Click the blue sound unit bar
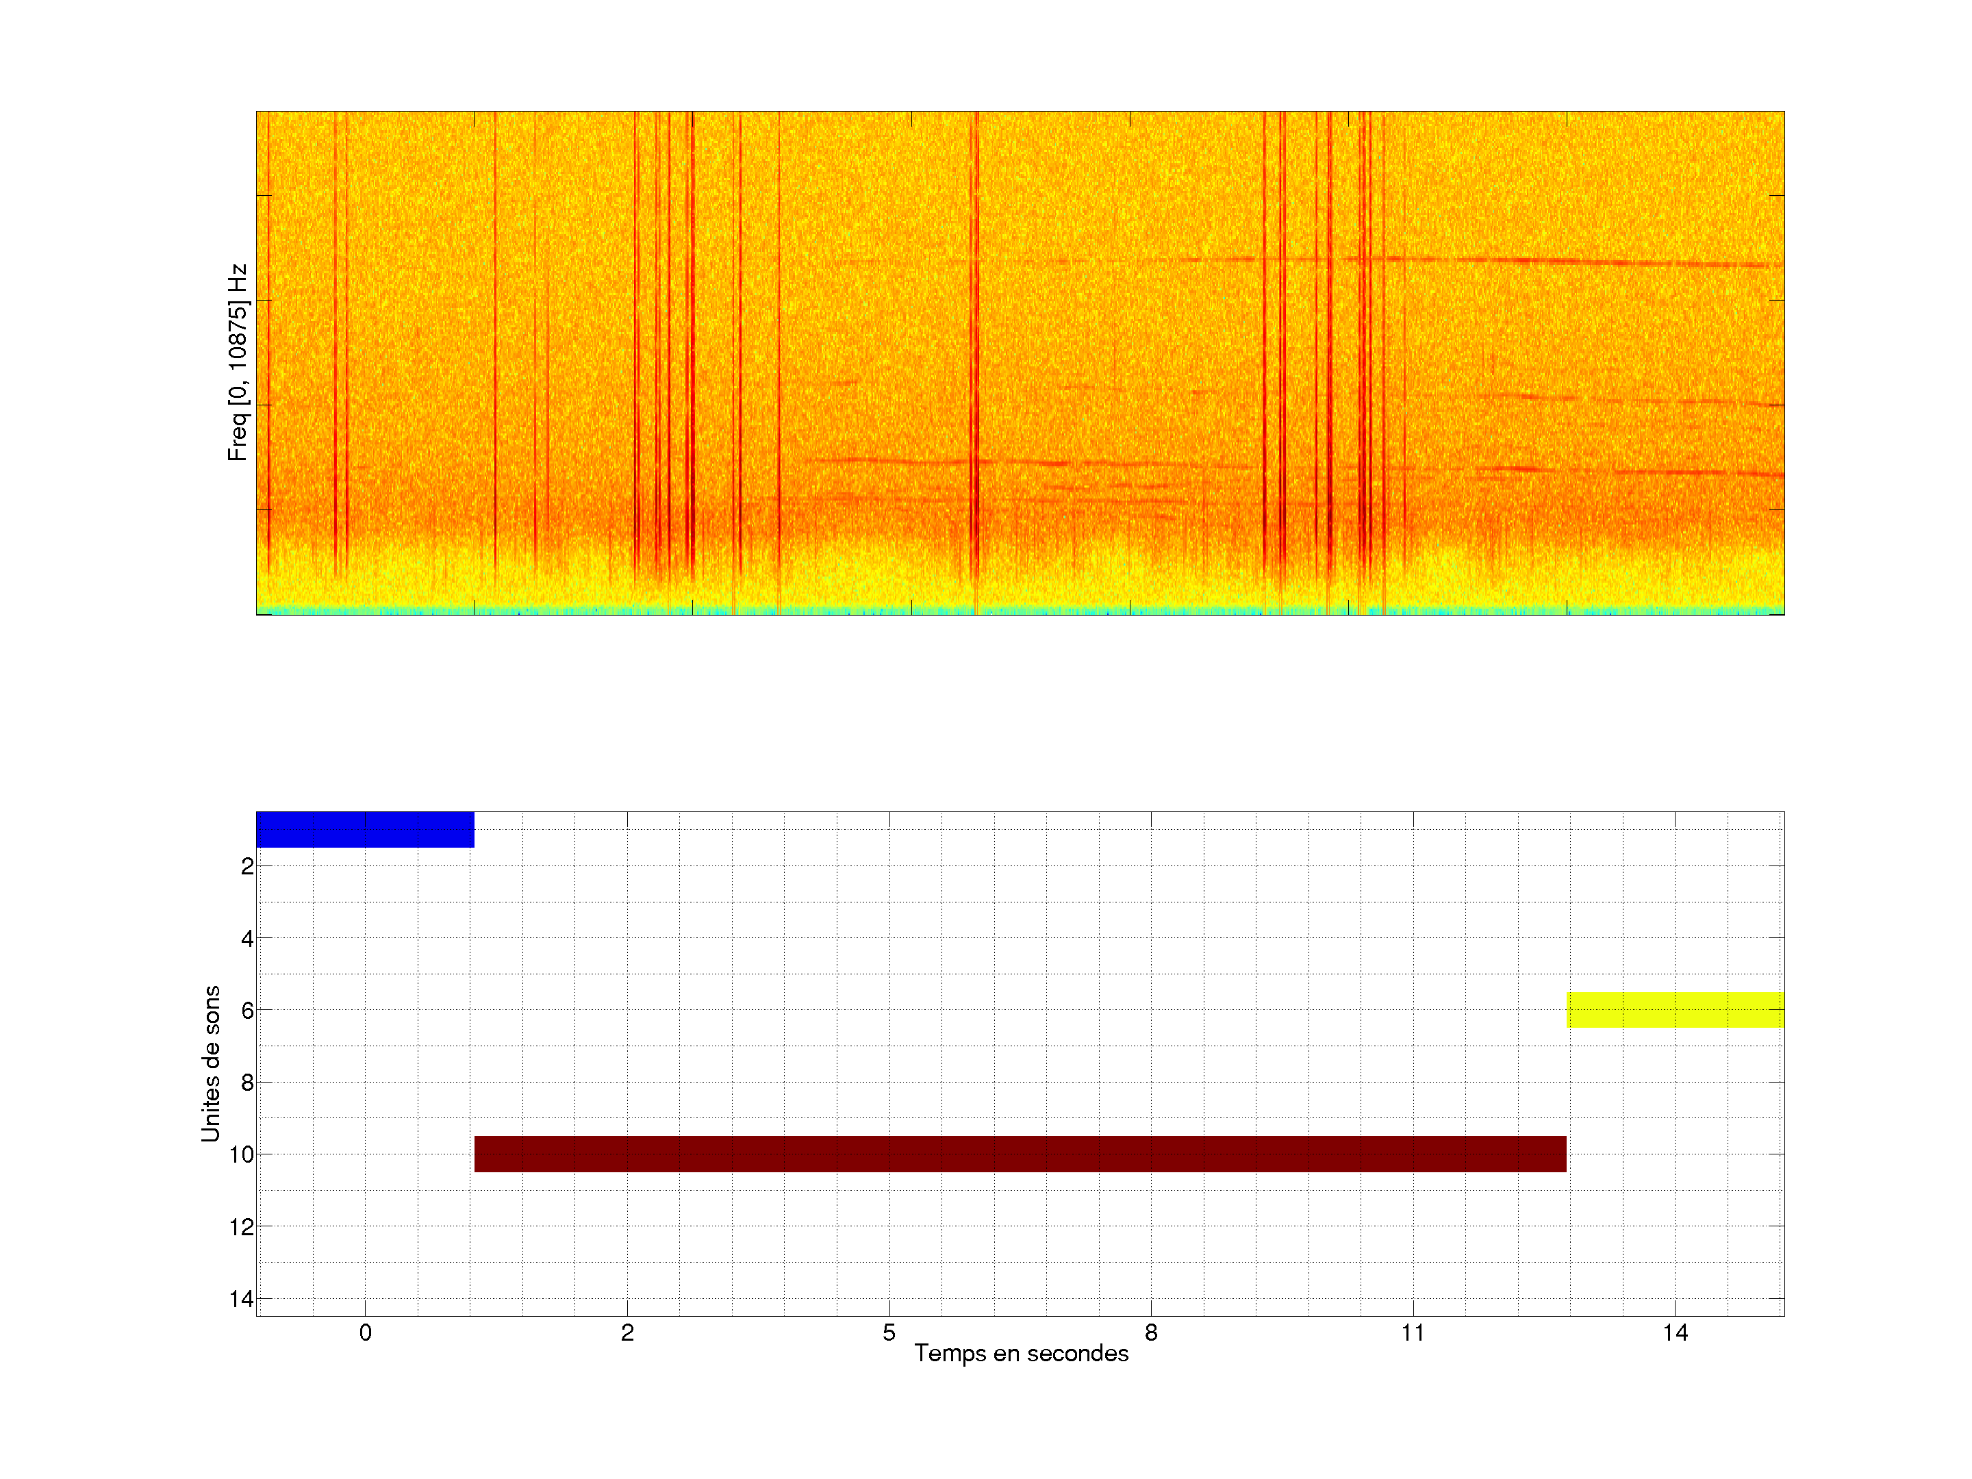Viewport: 1972px width, 1479px height. click(x=365, y=829)
